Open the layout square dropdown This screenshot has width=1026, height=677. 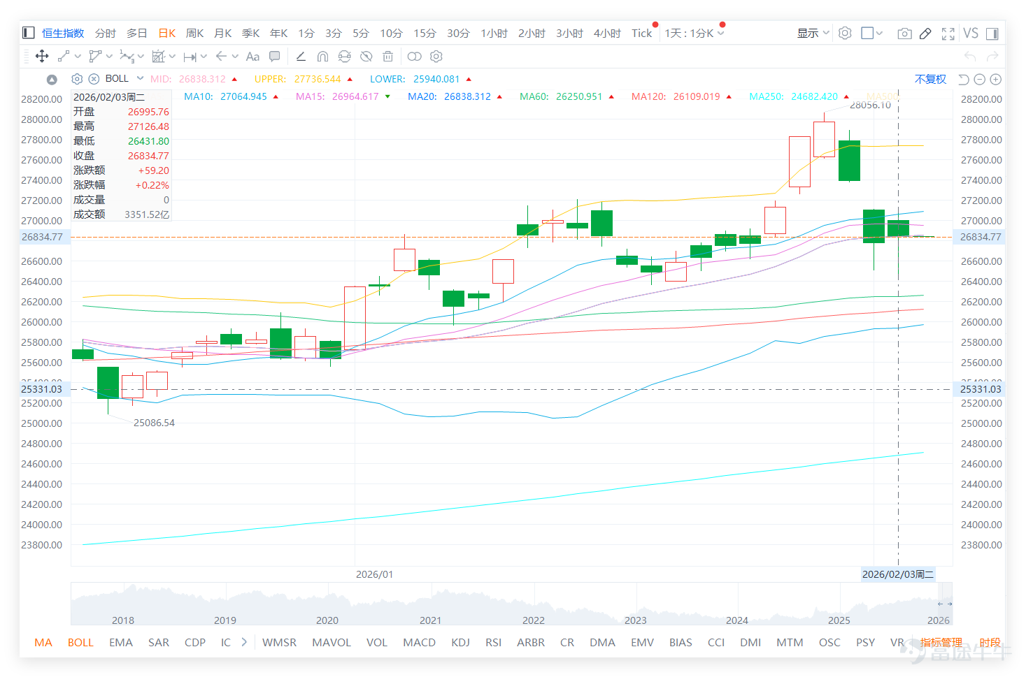coord(872,33)
